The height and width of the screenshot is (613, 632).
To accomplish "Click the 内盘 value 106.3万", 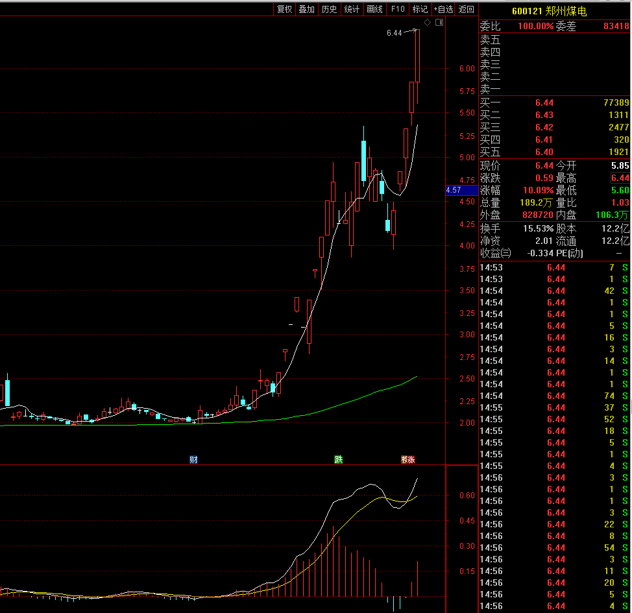I will pyautogui.click(x=612, y=215).
